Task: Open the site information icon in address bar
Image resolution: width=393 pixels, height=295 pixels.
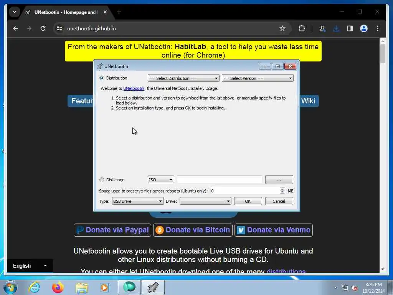Action: point(59,28)
